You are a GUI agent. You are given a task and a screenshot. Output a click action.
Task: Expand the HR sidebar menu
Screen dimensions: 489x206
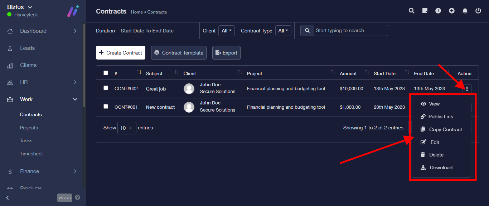(x=43, y=82)
